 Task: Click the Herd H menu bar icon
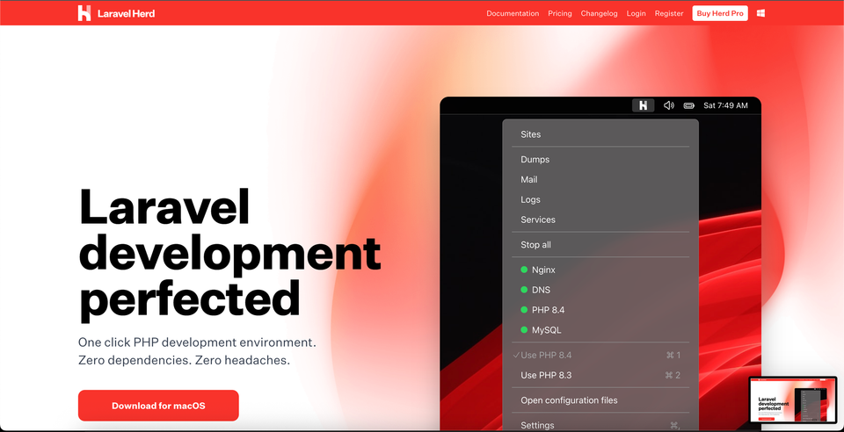(x=643, y=105)
